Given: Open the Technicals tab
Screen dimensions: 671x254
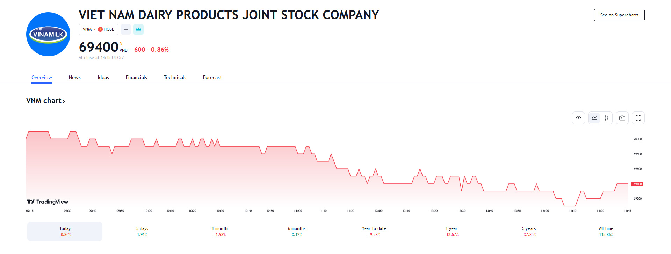Looking at the screenshot, I should (175, 77).
